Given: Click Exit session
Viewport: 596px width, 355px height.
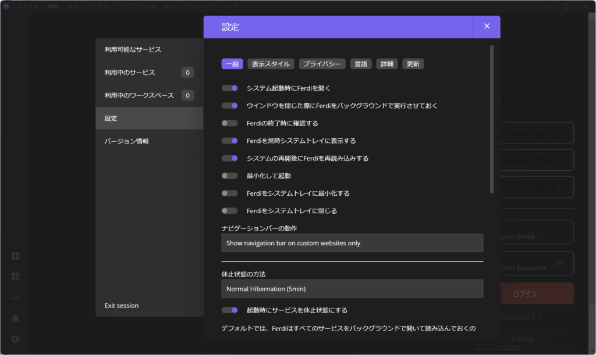Looking at the screenshot, I should tap(121, 305).
